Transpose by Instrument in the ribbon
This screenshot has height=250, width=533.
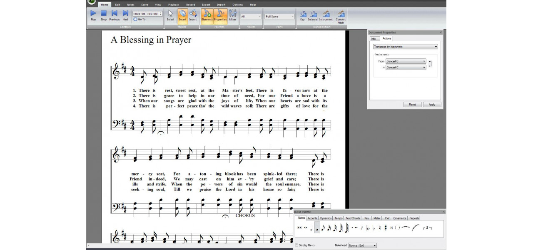(326, 15)
